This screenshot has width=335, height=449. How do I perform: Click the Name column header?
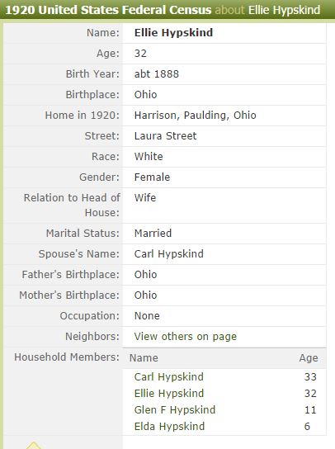click(x=144, y=358)
